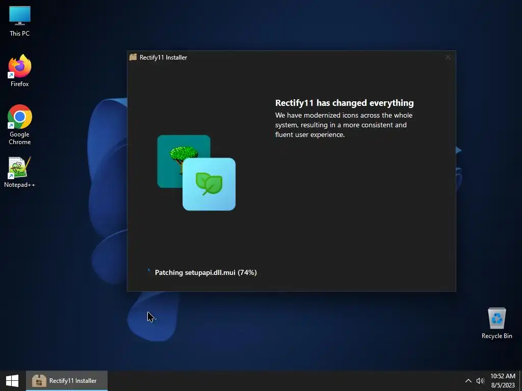Select the Google Chrome desktop shortcut

coord(20,125)
